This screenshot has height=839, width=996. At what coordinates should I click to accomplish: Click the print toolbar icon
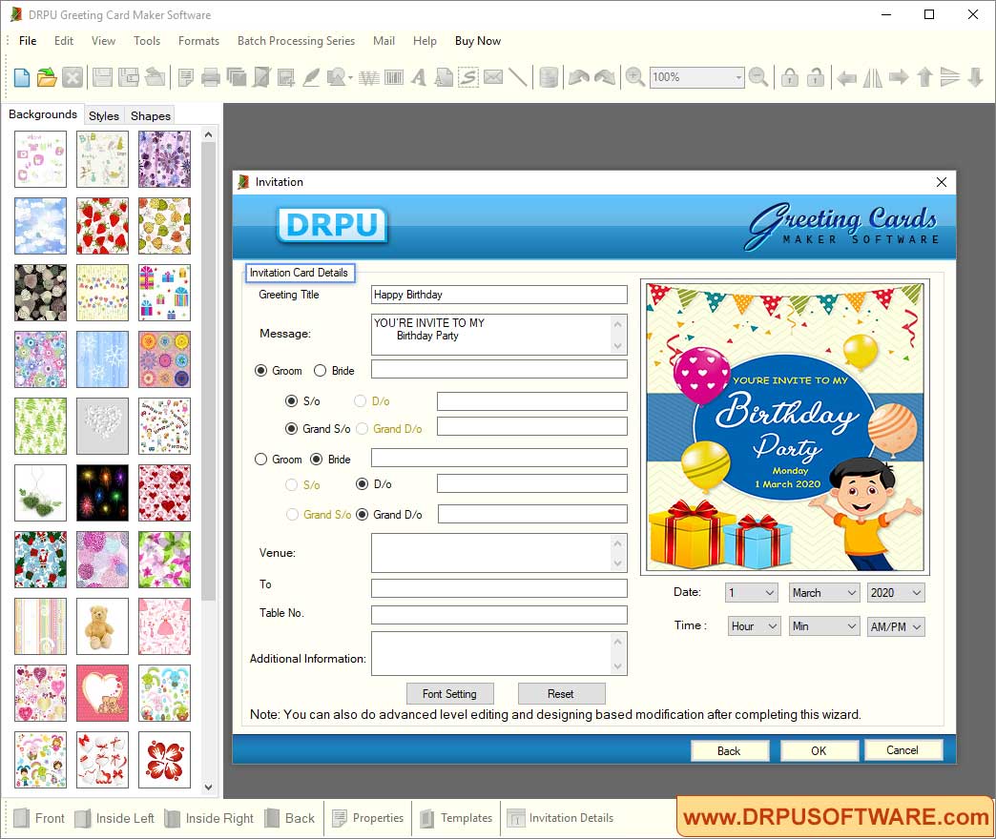pyautogui.click(x=210, y=77)
